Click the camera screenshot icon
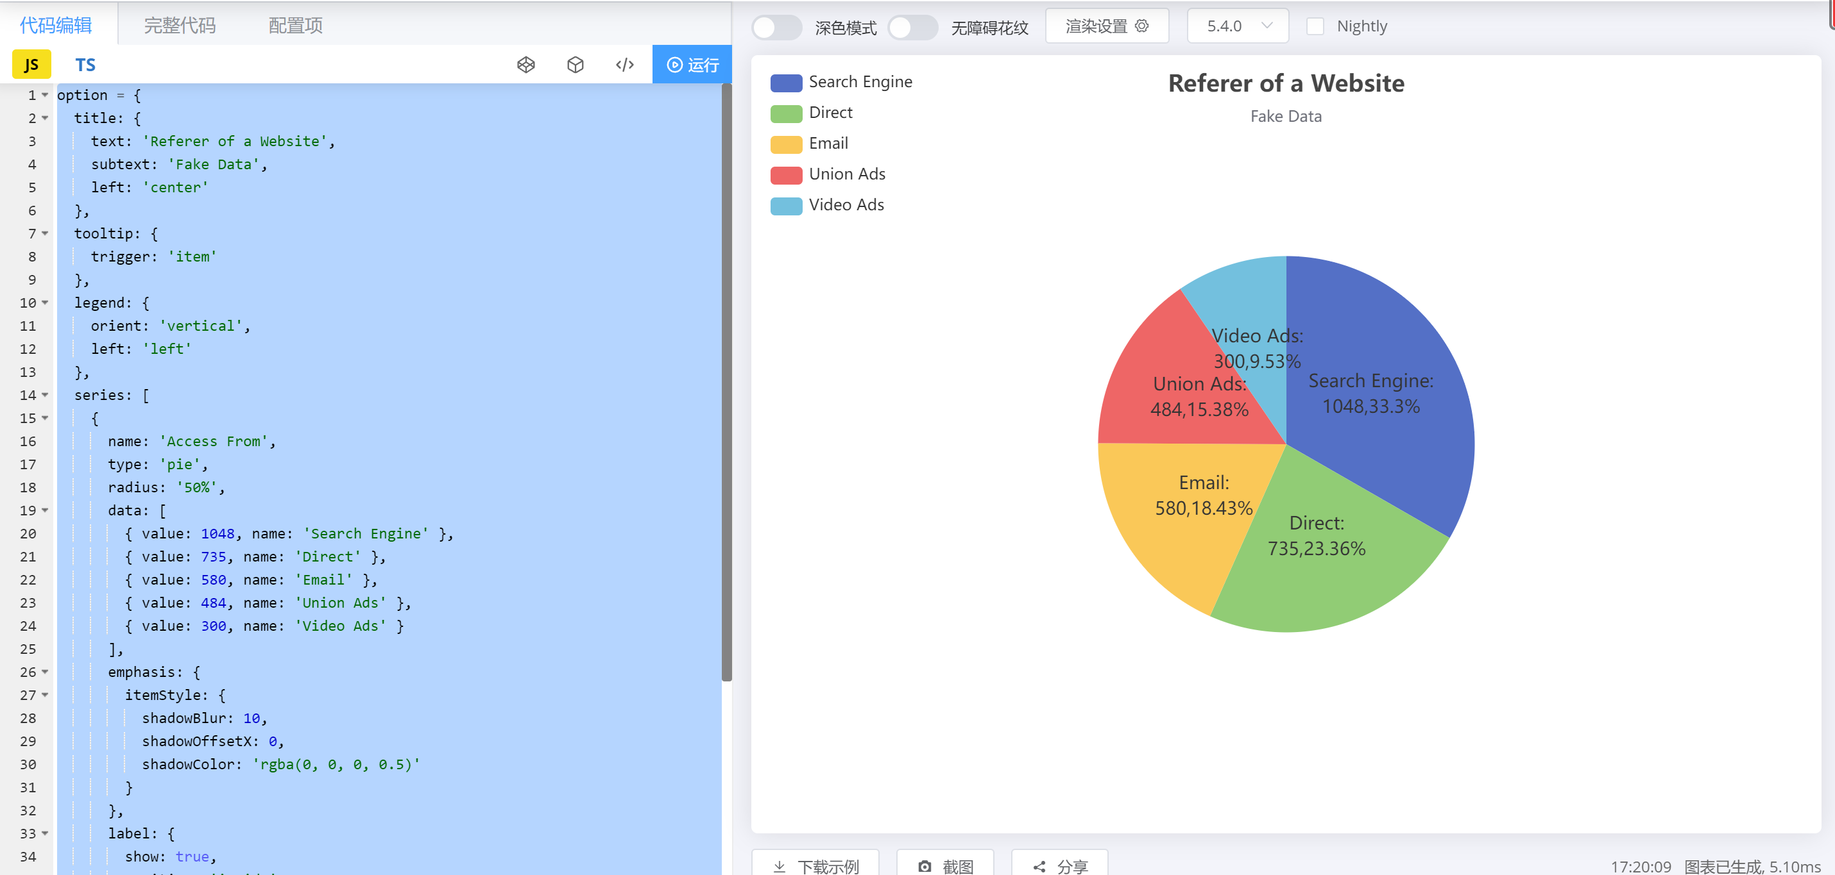The width and height of the screenshot is (1835, 875). (x=925, y=866)
